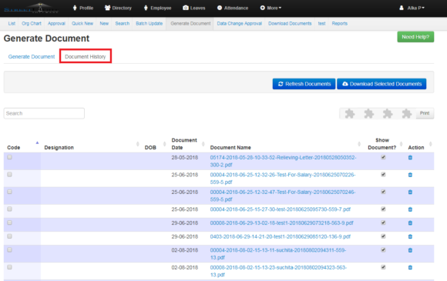Delete the Test-For-Salary 12-32-47 document

click(x=410, y=192)
